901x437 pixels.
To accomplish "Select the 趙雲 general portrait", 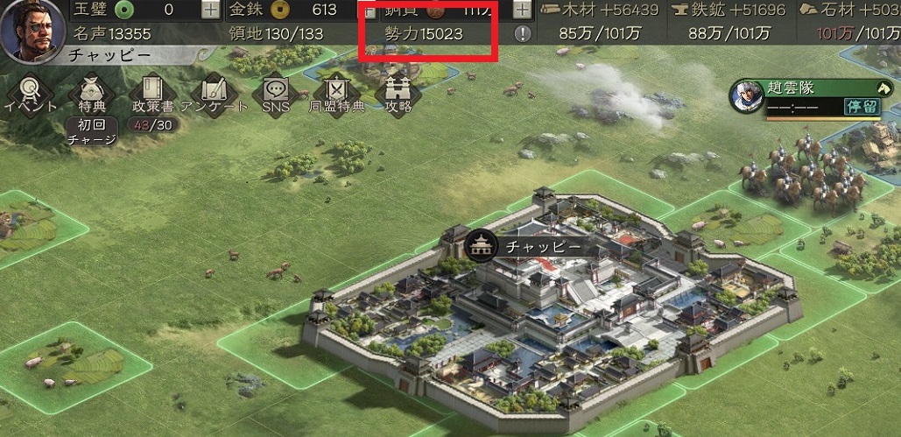I will coord(746,96).
